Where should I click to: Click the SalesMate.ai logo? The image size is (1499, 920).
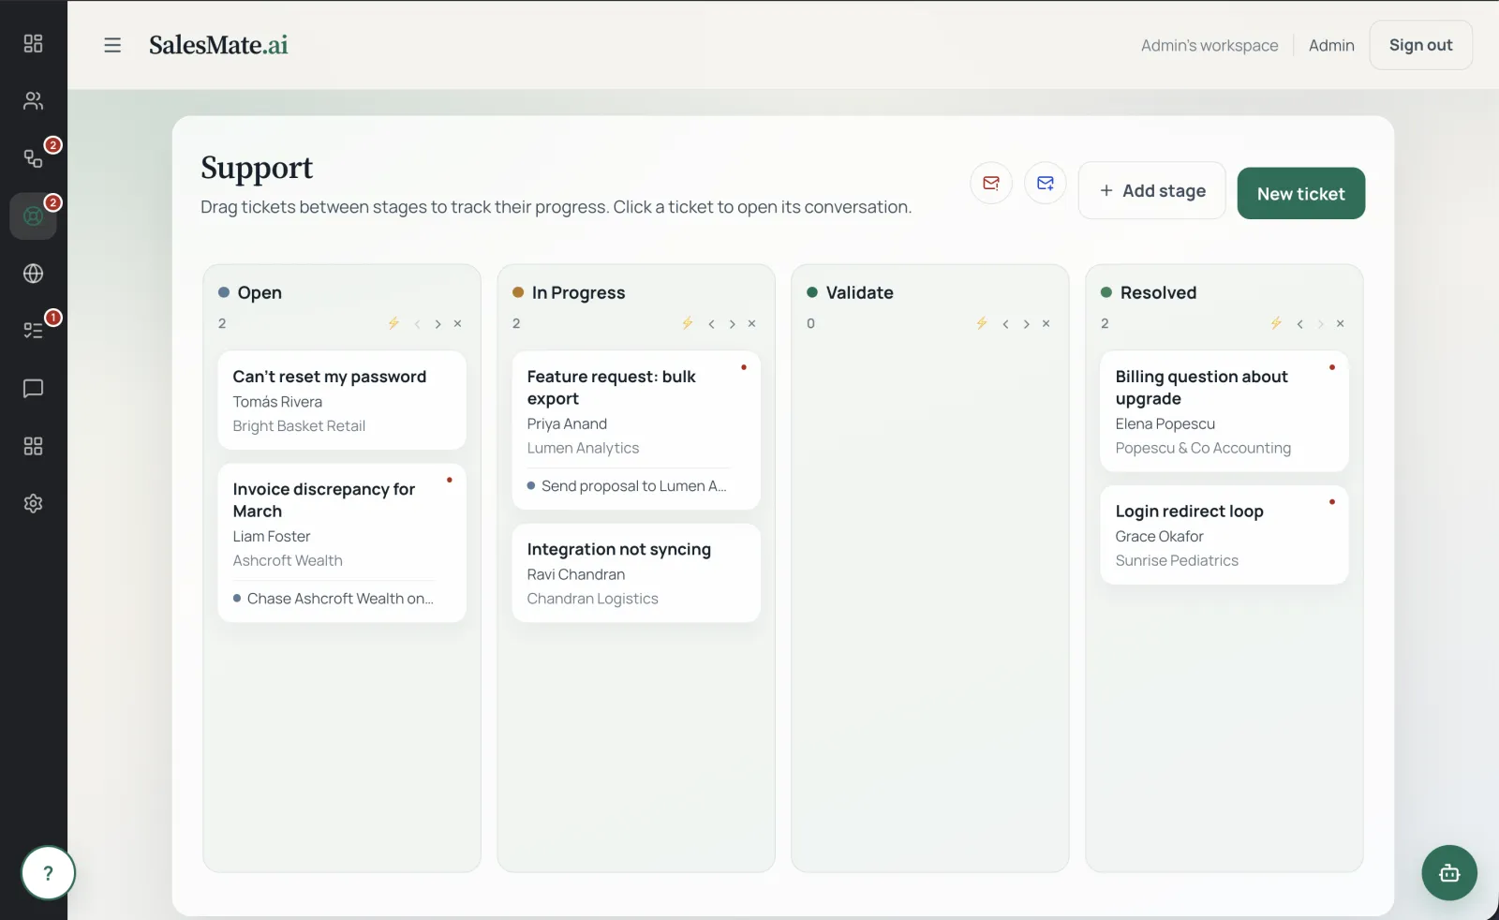[x=218, y=45]
